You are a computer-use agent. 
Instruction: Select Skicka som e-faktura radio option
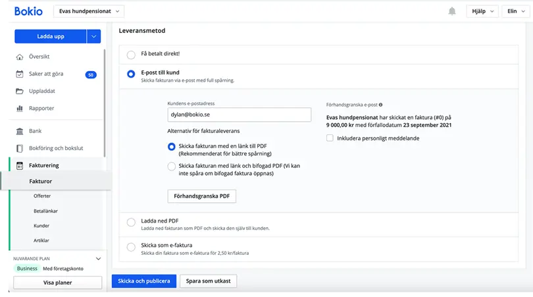click(x=131, y=247)
